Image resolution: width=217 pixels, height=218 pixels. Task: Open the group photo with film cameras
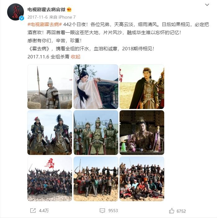tap(96, 179)
